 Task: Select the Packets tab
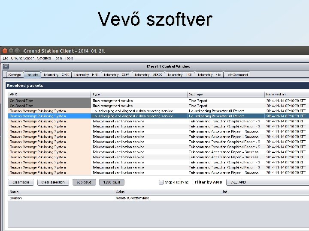32,75
